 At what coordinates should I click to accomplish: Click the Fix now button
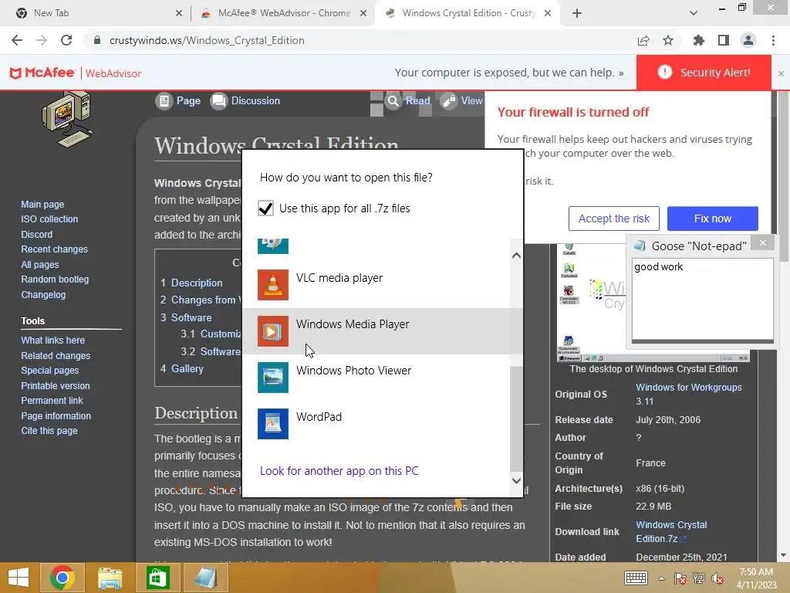[x=712, y=219]
